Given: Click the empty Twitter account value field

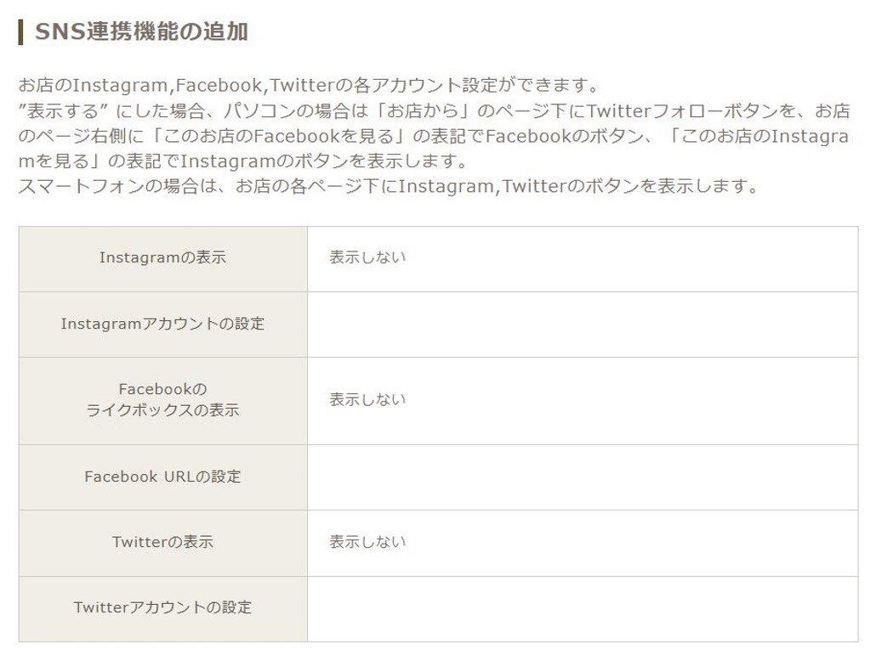Looking at the screenshot, I should click(583, 608).
